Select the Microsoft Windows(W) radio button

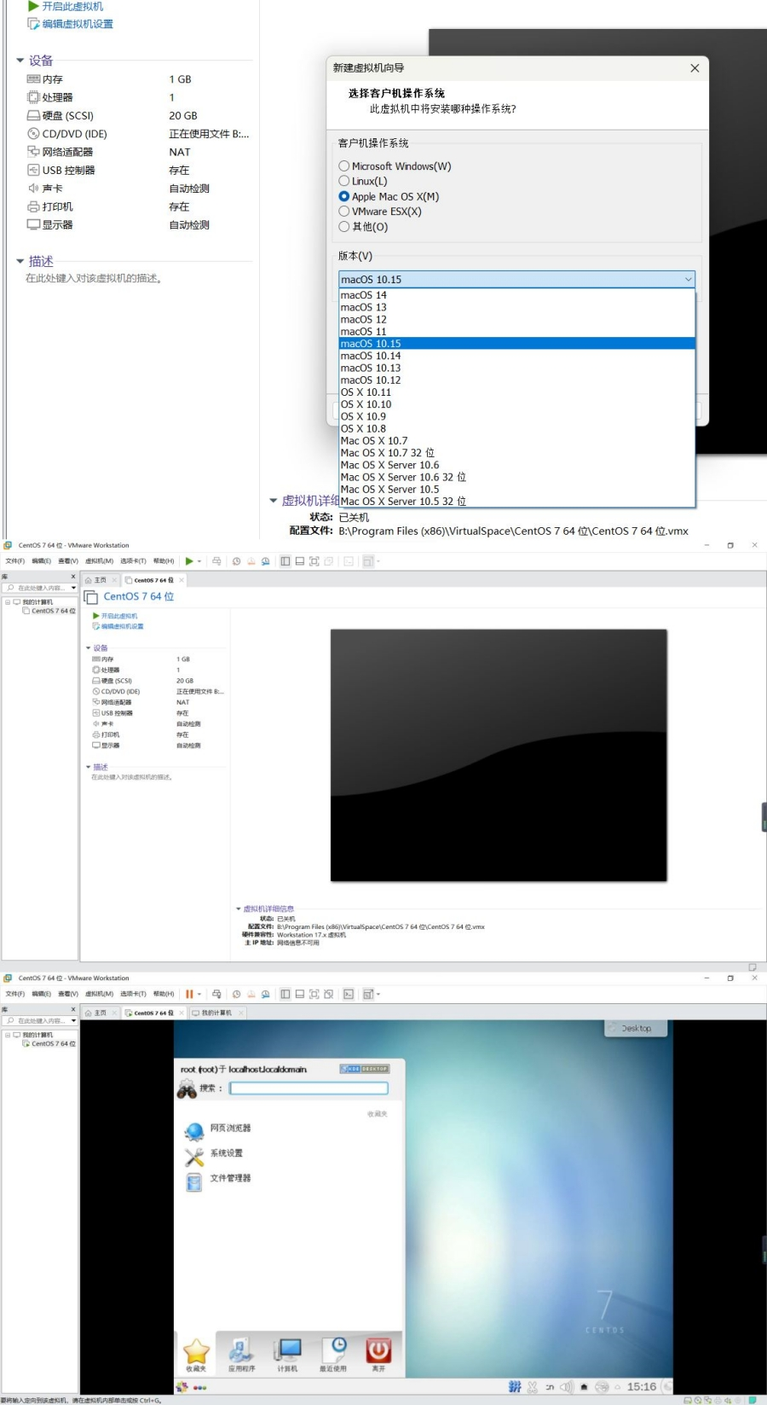tap(344, 166)
